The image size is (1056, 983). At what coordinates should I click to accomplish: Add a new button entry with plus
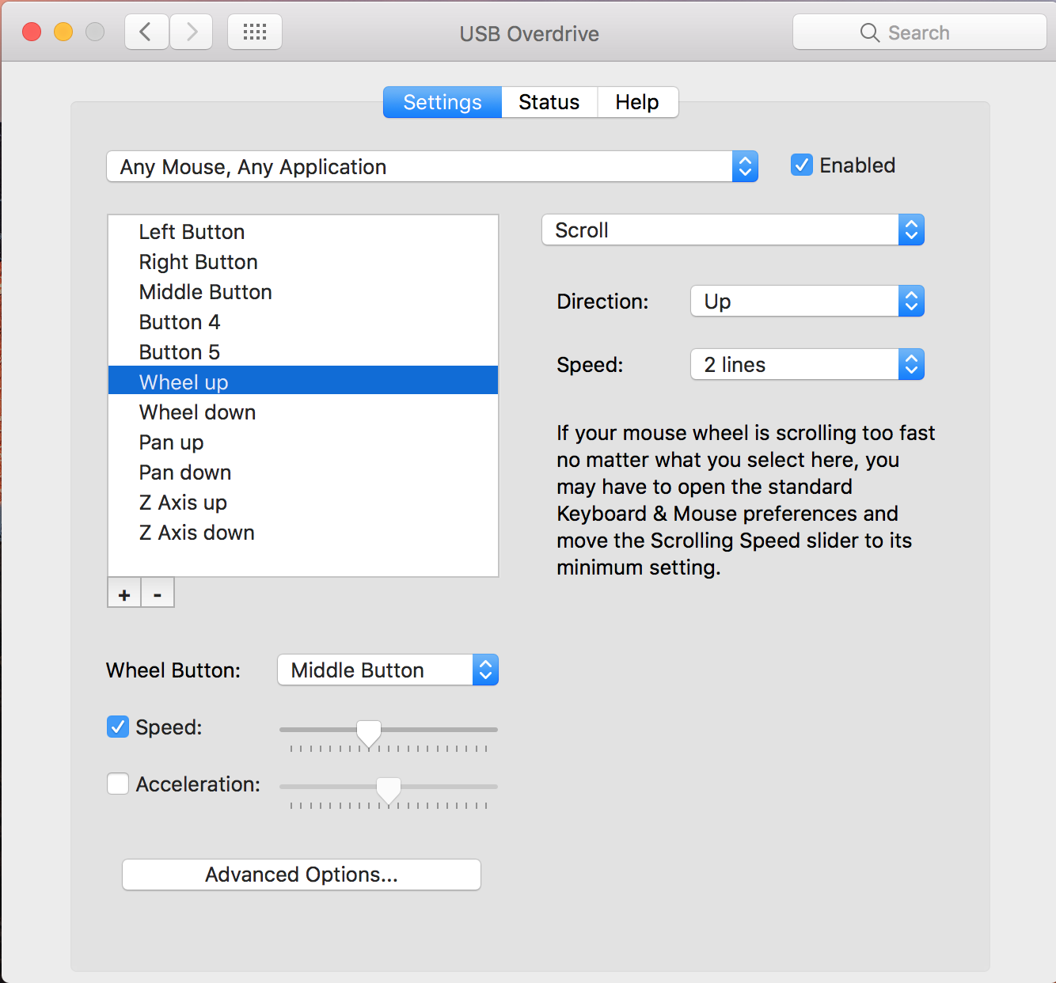[x=124, y=594]
